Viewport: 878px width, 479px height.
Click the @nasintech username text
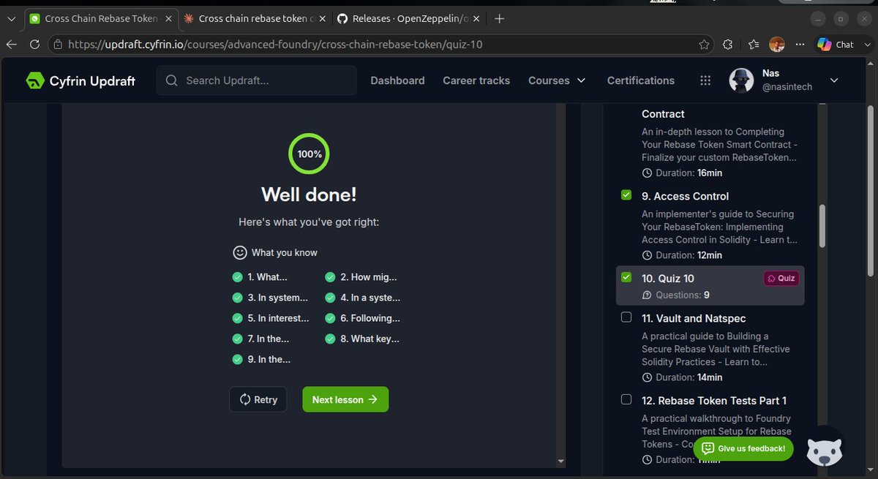(x=787, y=87)
